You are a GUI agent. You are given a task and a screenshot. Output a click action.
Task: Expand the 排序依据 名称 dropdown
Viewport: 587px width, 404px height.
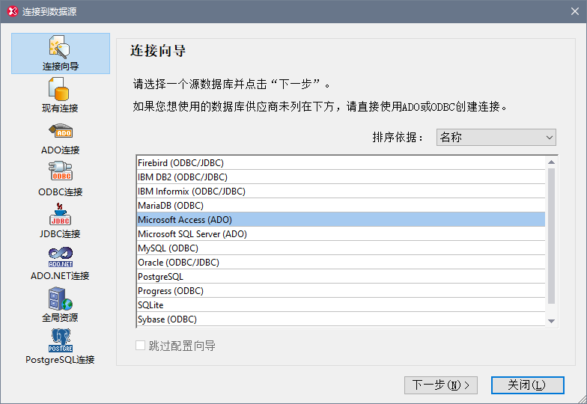496,138
